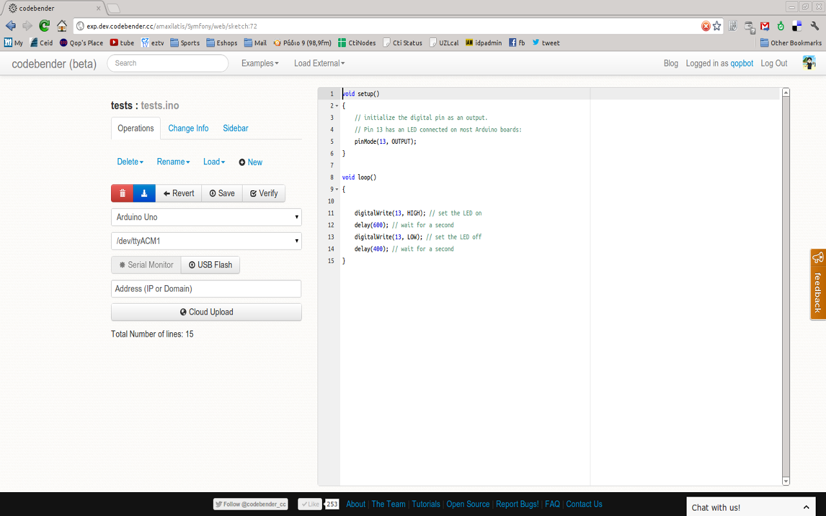Open the orange feedback side tab
The height and width of the screenshot is (516, 826).
click(818, 284)
